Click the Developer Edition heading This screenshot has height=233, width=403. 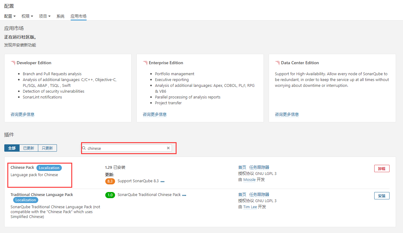point(34,63)
